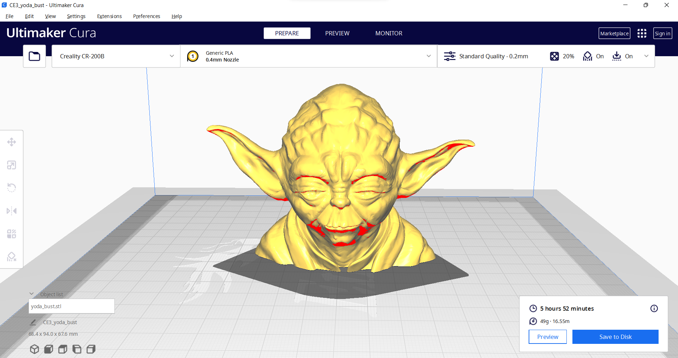Select the Scale tool
The width and height of the screenshot is (678, 358).
tap(12, 165)
